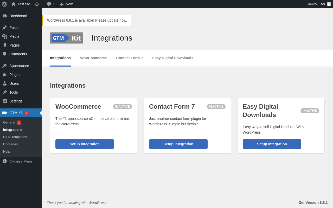
Task: Open GTM Templates submenu item
Action: point(15,137)
